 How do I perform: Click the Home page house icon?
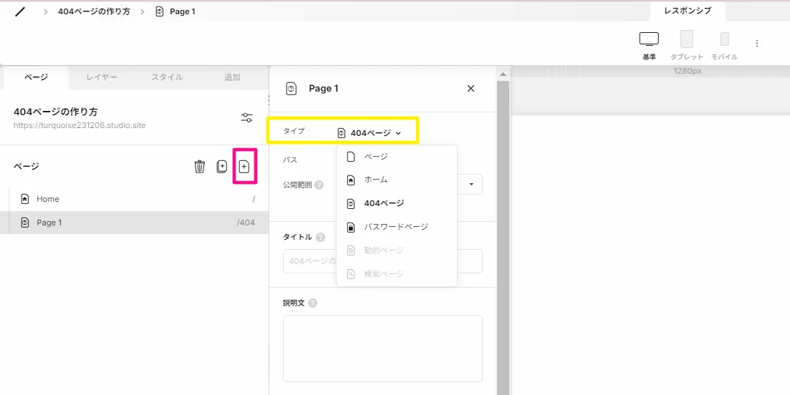pyautogui.click(x=24, y=199)
